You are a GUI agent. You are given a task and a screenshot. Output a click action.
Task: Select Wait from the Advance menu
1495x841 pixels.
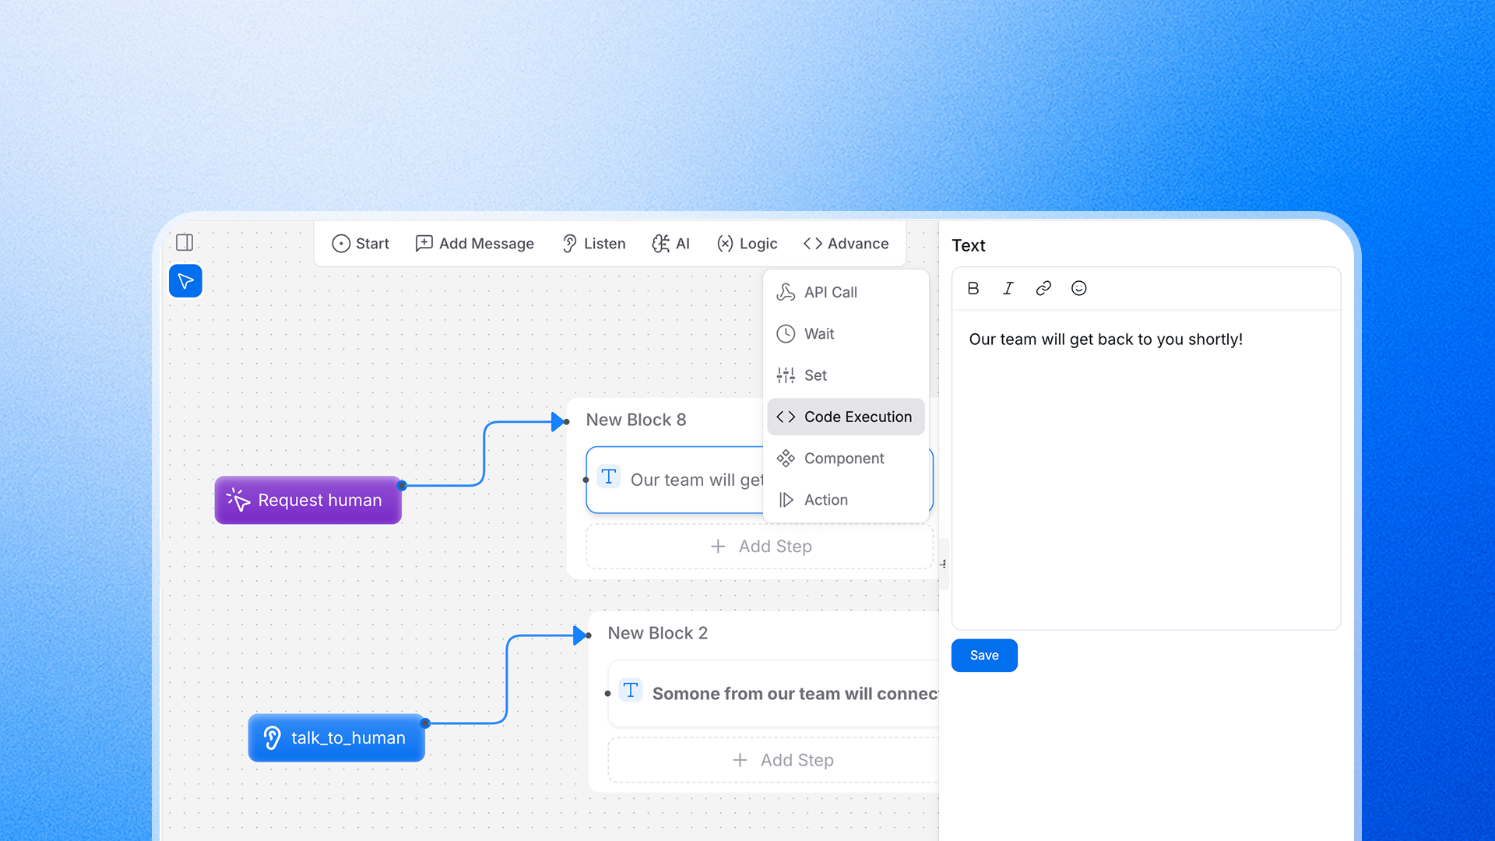pyautogui.click(x=819, y=333)
